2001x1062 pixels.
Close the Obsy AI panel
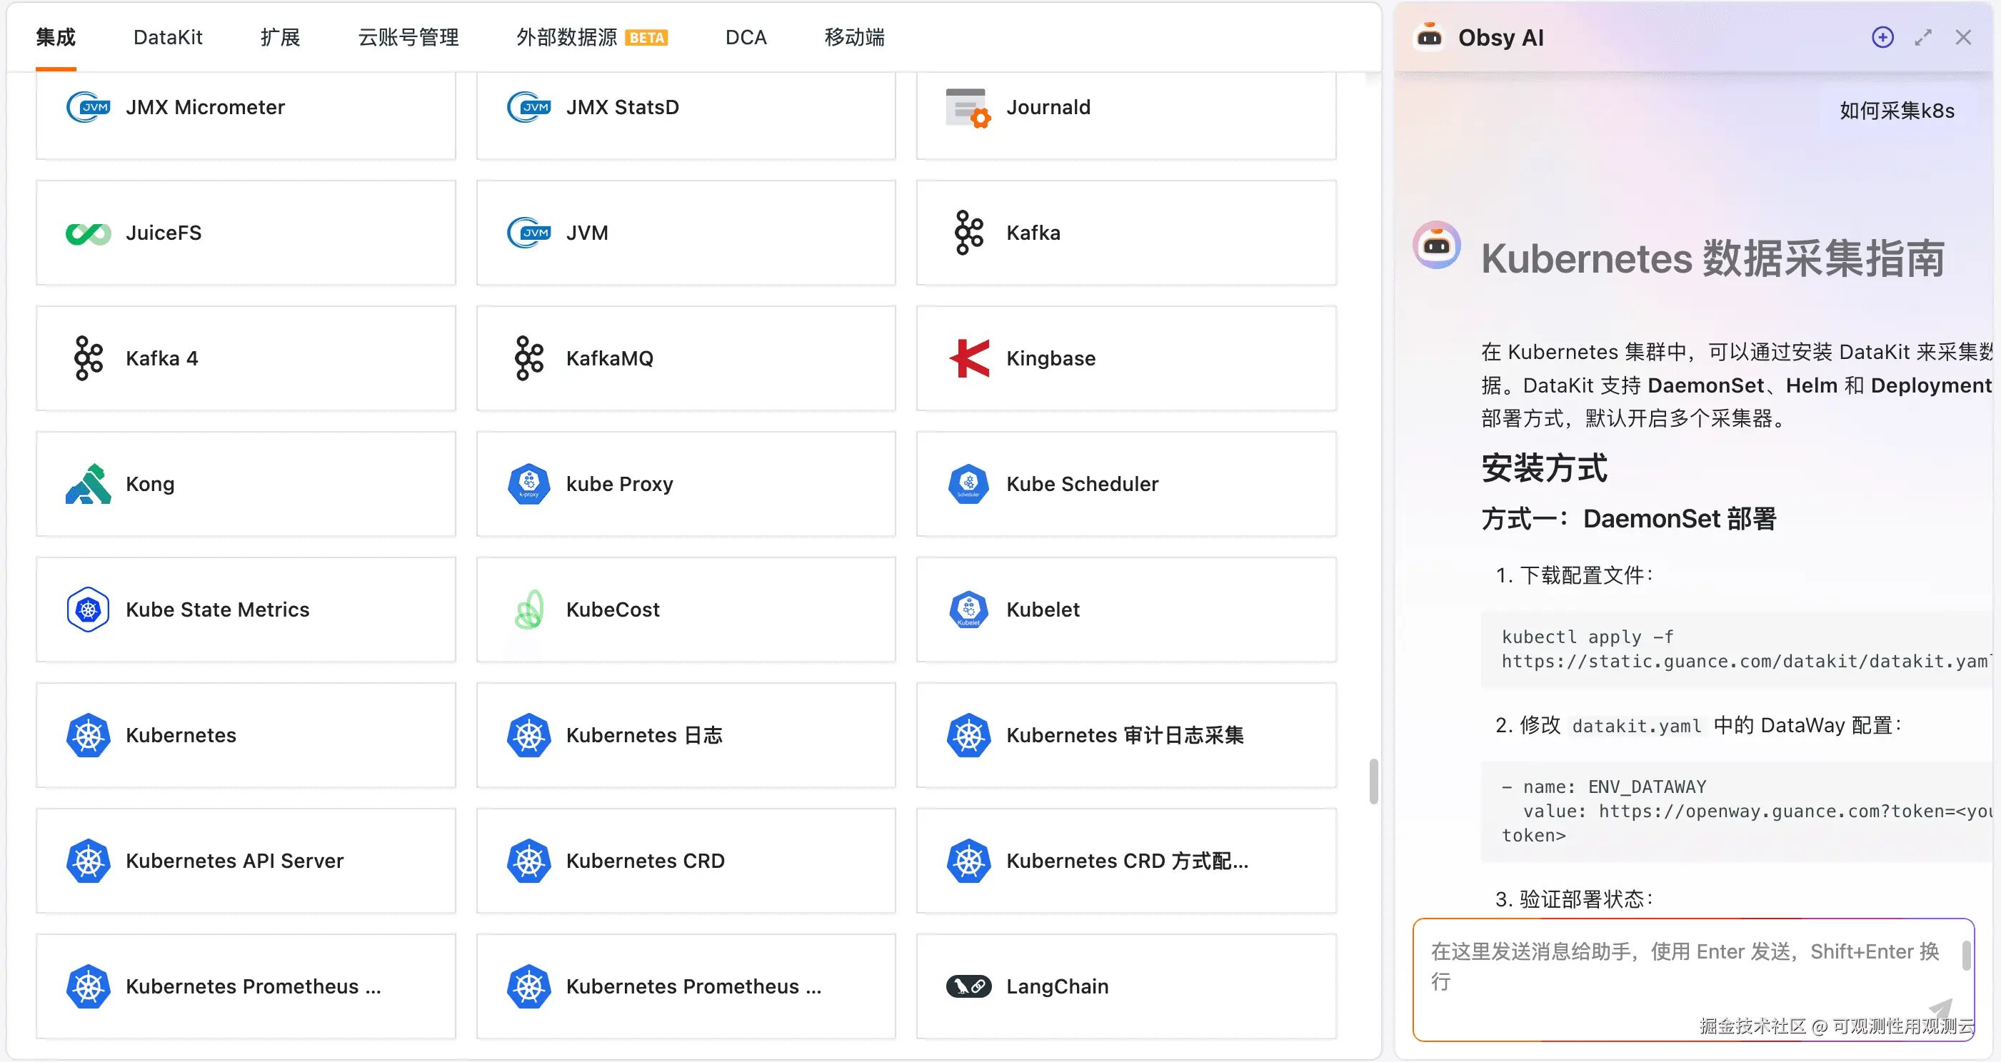click(1963, 37)
